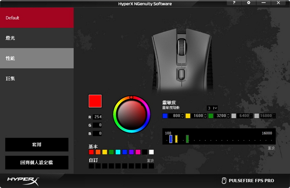This screenshot has width=290, height=188.
Task: Pick black from the 基本 colors
Action: (145, 152)
